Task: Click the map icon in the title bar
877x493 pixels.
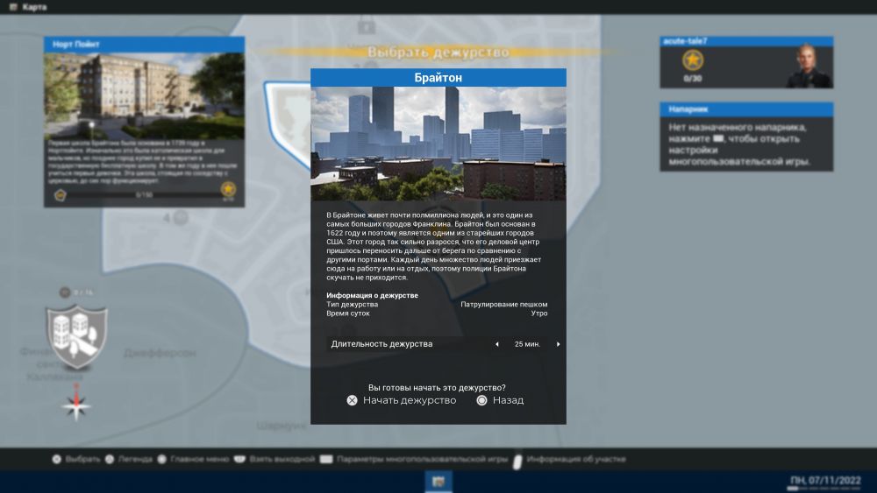Action: [12, 7]
